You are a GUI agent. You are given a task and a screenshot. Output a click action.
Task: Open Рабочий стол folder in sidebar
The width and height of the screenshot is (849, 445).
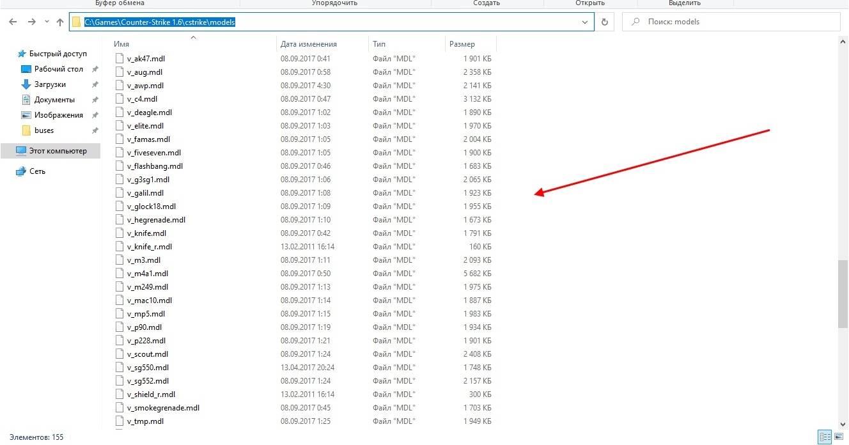59,69
